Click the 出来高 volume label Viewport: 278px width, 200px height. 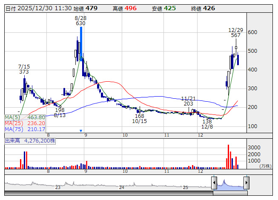(12, 140)
